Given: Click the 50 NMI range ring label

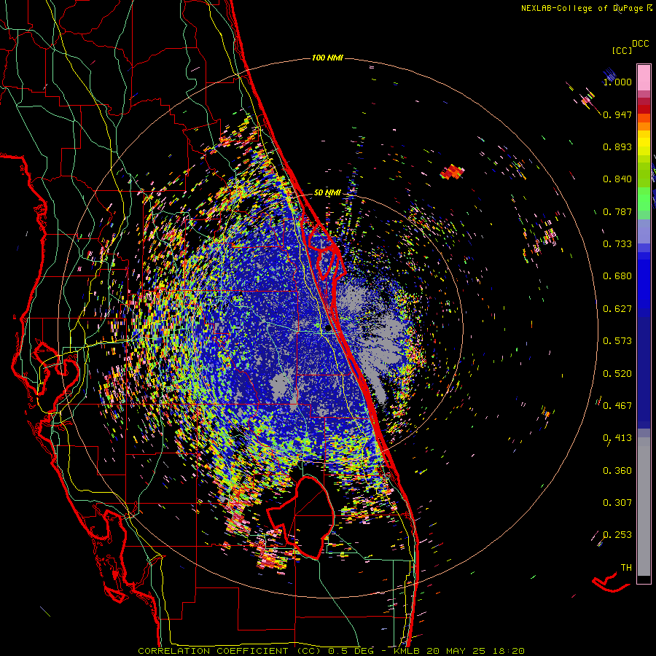Looking at the screenshot, I should pos(327,193).
